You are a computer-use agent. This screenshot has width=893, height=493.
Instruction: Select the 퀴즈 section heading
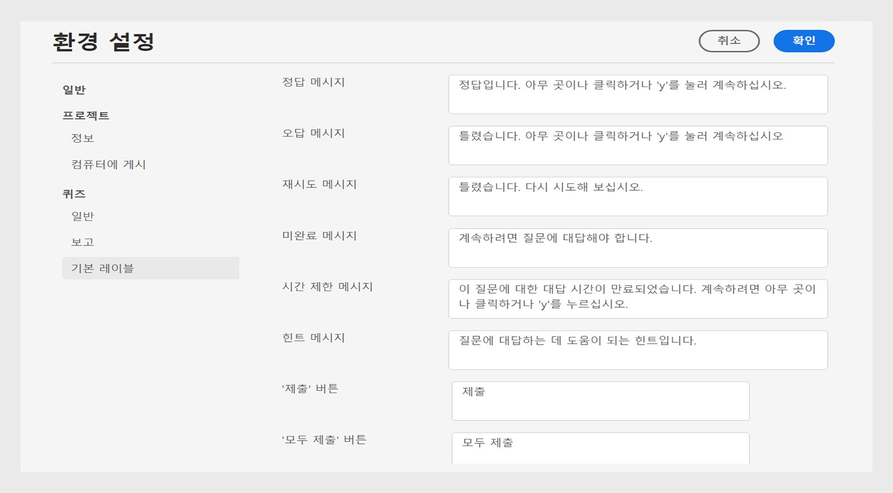(x=74, y=194)
